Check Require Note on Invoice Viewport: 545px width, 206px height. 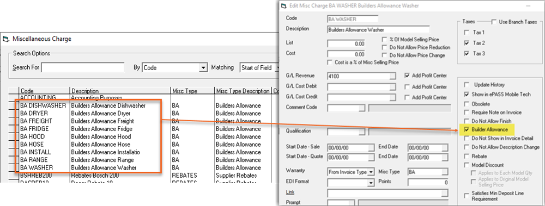point(467,113)
